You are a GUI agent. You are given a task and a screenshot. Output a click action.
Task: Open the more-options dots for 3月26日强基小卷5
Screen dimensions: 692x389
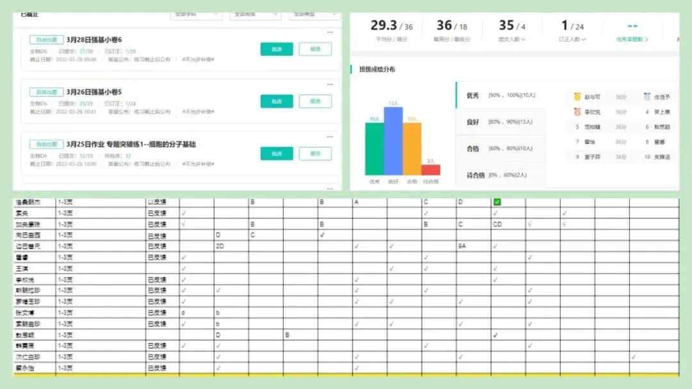[330, 84]
